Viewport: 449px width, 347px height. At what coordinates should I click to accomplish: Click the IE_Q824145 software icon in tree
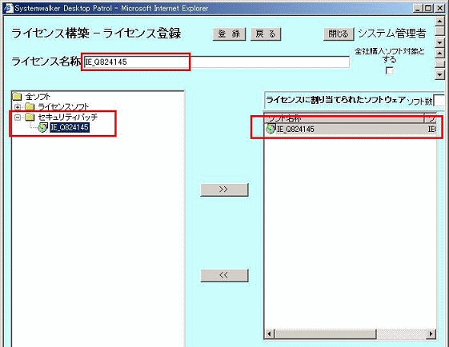tap(42, 128)
